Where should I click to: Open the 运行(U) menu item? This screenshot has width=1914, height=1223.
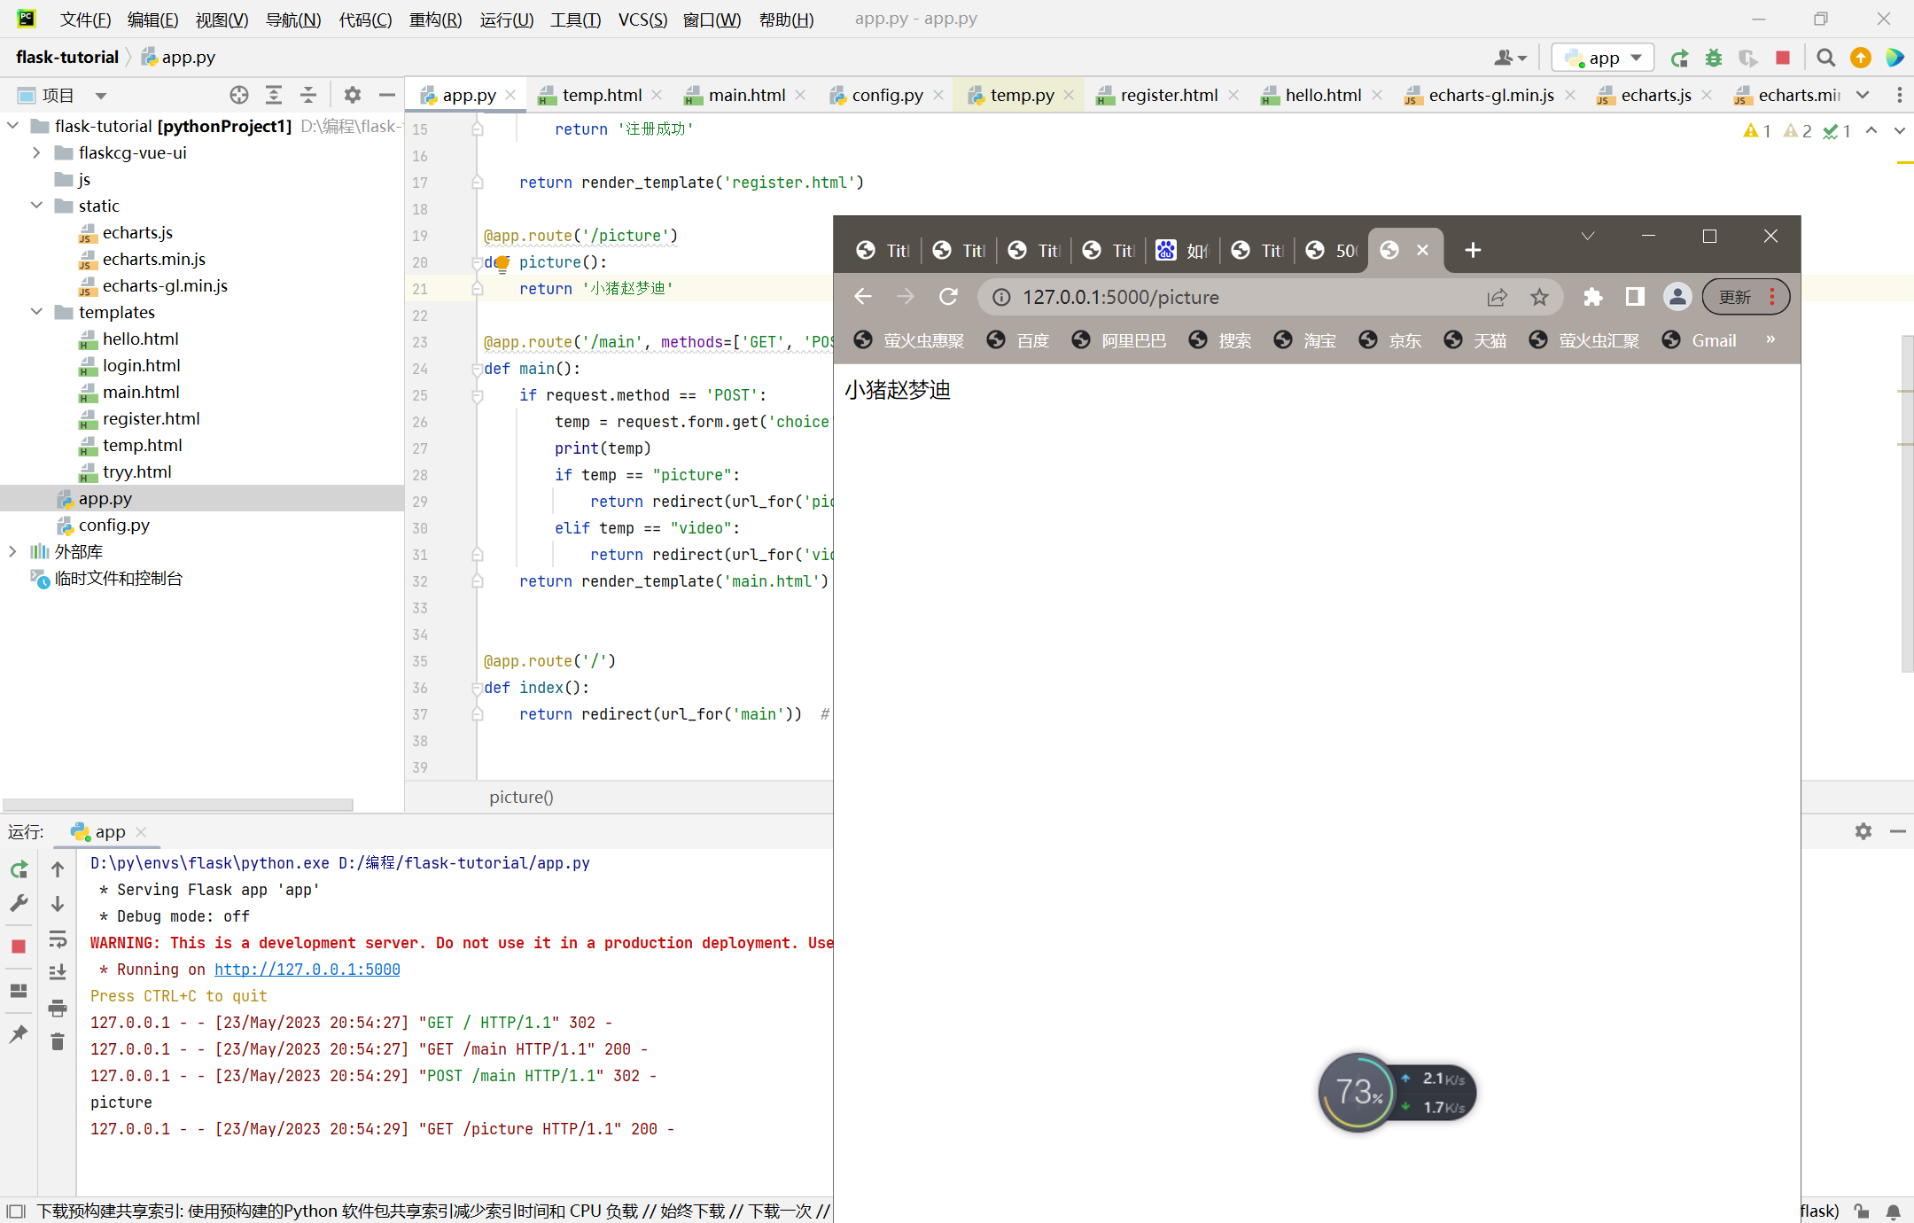click(x=505, y=18)
